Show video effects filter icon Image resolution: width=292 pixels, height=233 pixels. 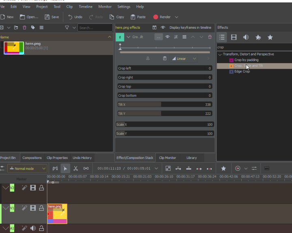[234, 37]
